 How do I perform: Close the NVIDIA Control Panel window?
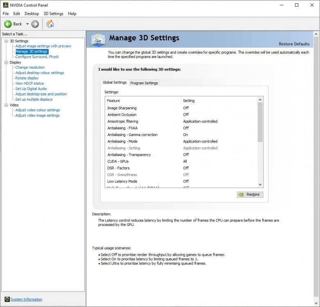[312, 5]
